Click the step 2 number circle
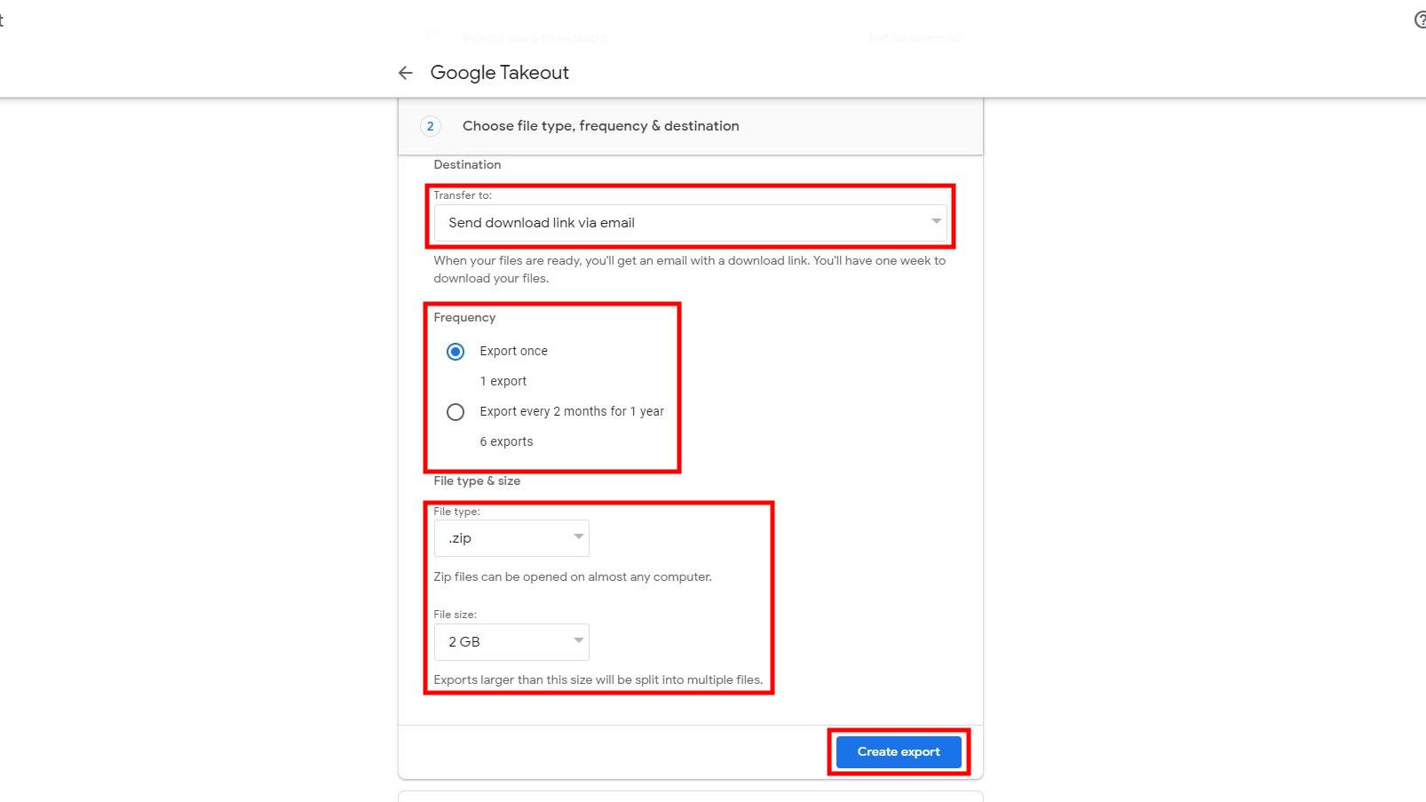This screenshot has height=802, width=1426. coord(431,126)
